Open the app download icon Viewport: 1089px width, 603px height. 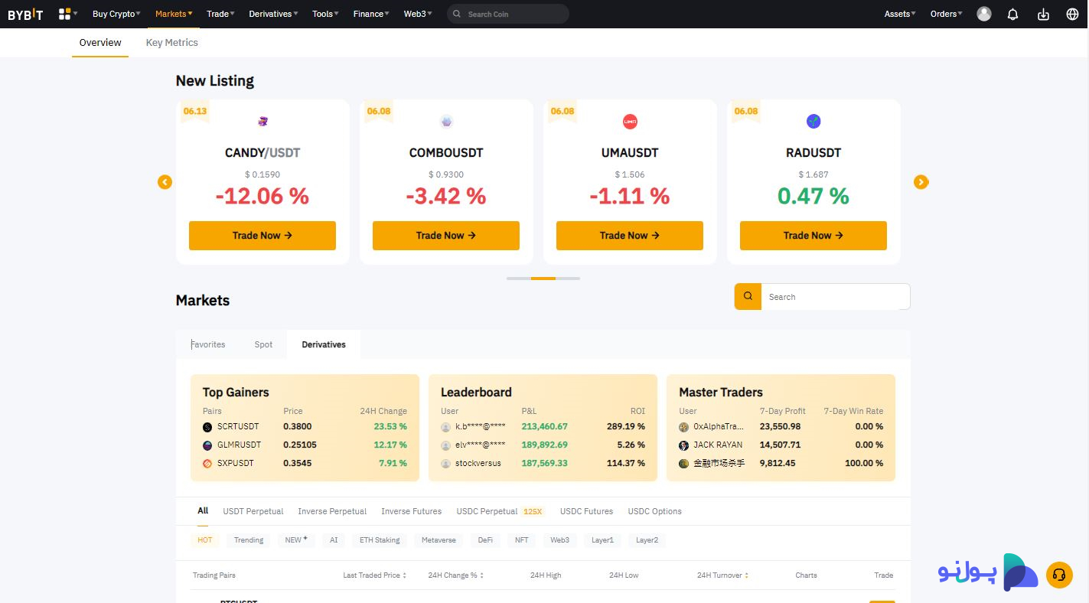point(1043,14)
